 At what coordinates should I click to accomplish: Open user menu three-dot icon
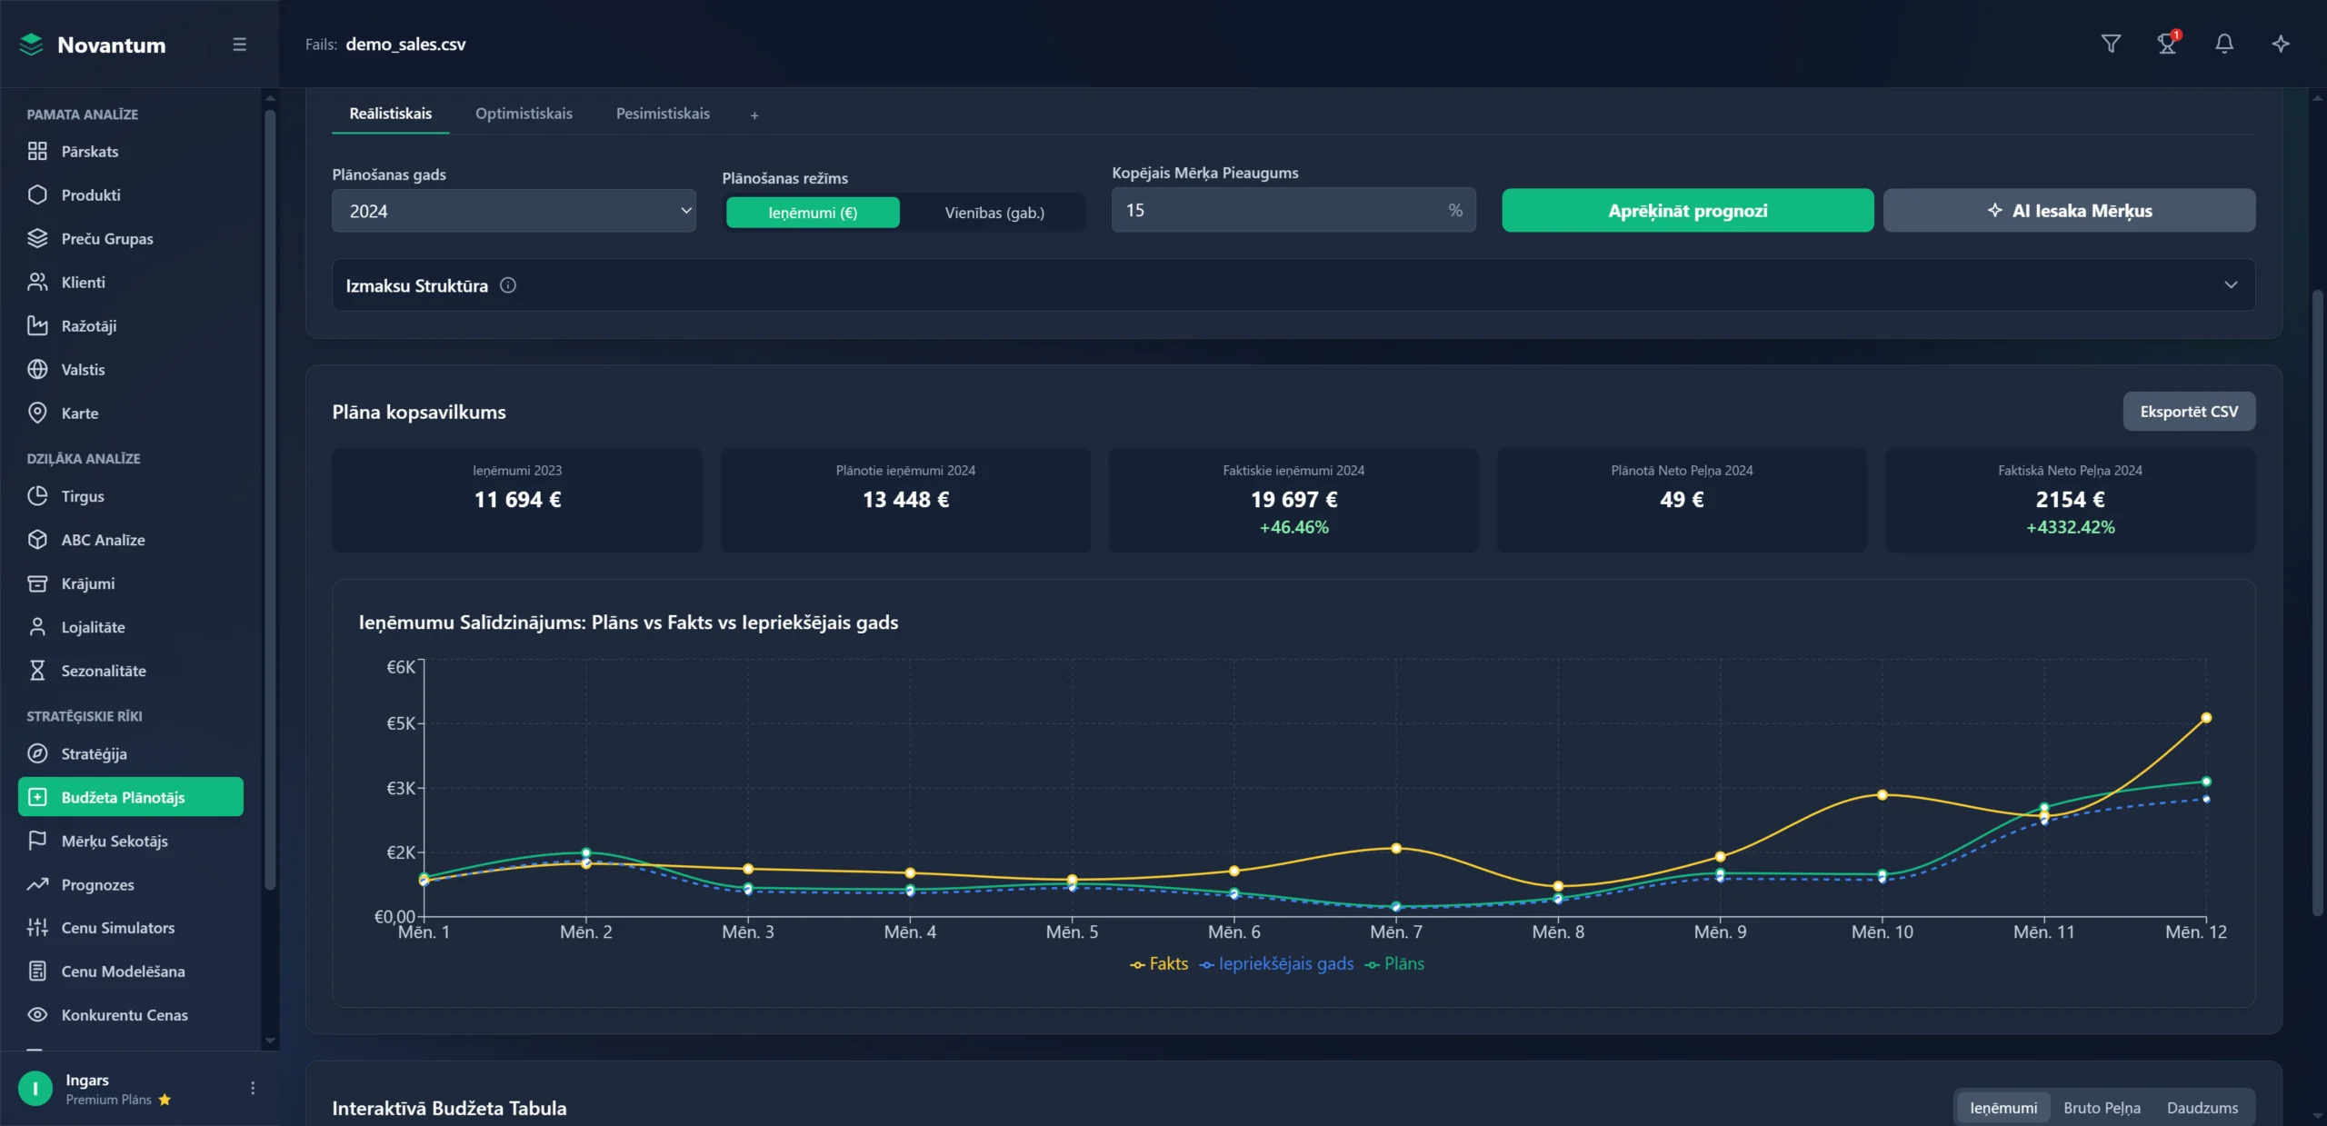253,1088
